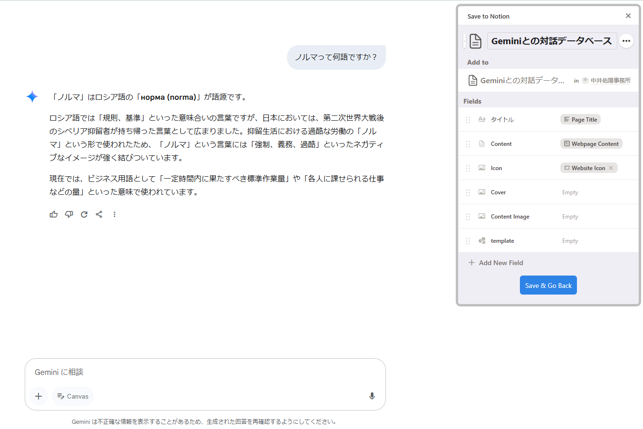Click the collapse handle left of page icon

(465, 41)
